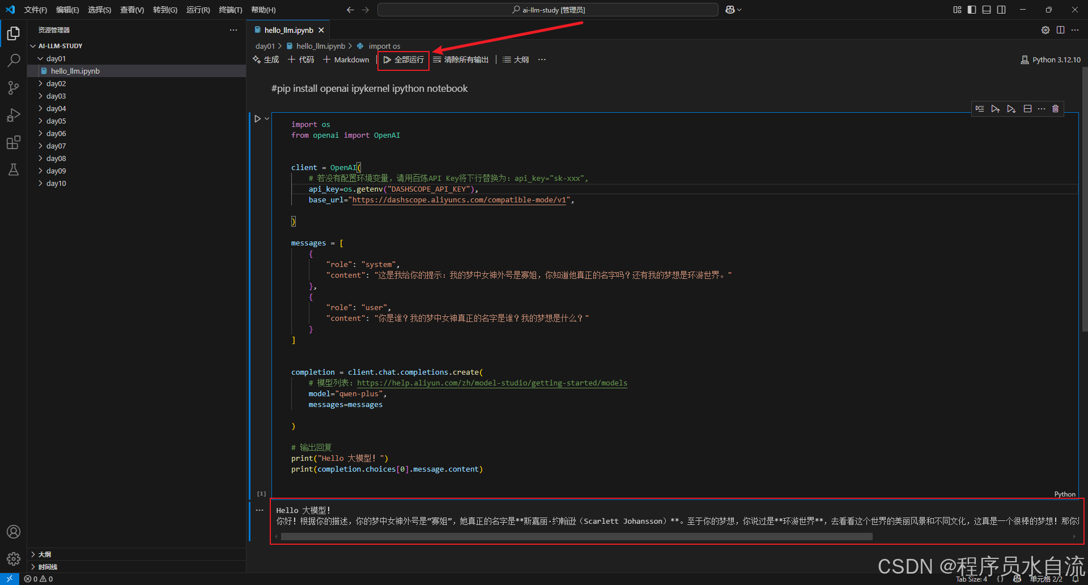The width and height of the screenshot is (1088, 585).
Task: Toggle secondary side bar visibility
Action: click(x=1001, y=10)
